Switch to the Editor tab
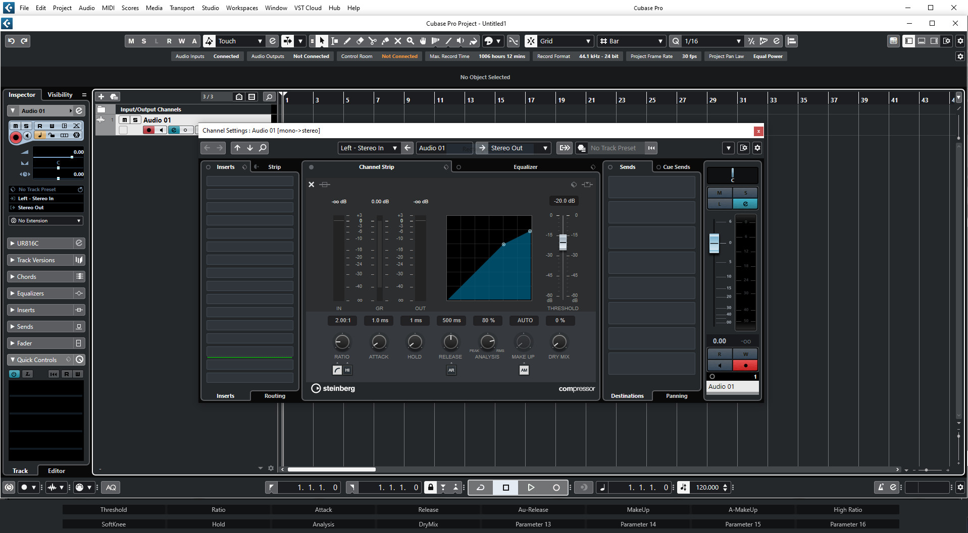968x533 pixels. (57, 471)
